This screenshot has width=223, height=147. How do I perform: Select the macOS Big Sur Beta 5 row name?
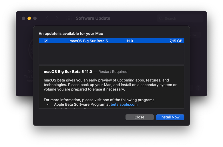point(89,41)
